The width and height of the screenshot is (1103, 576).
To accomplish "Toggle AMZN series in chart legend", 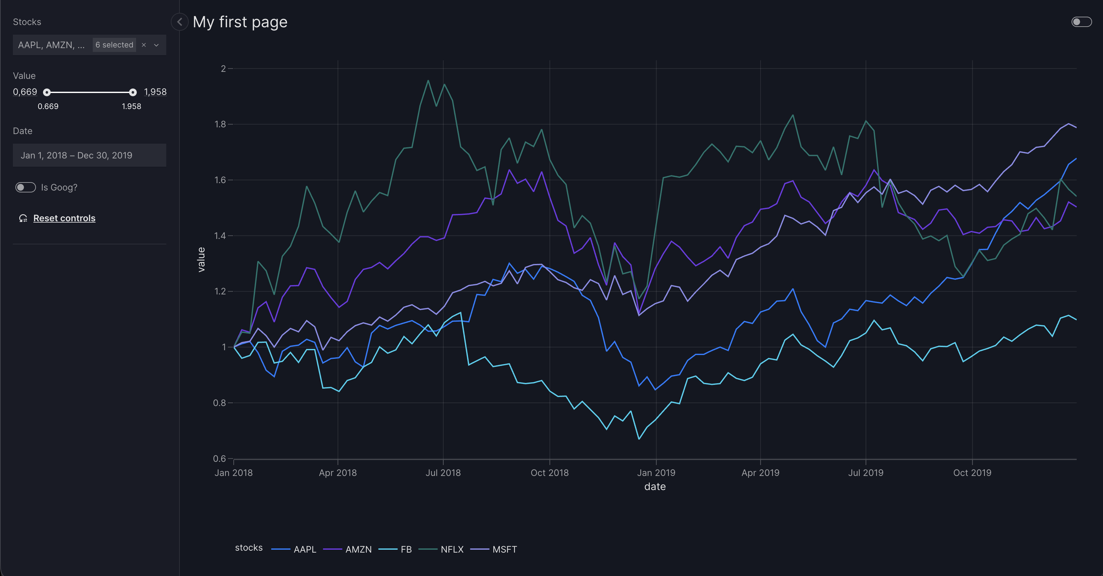I will click(x=347, y=549).
